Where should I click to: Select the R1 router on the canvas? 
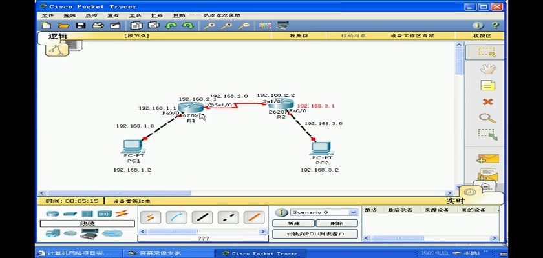point(191,109)
